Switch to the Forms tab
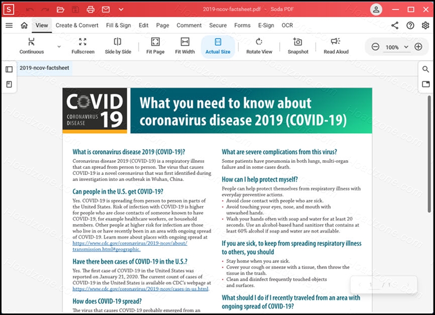 click(242, 25)
